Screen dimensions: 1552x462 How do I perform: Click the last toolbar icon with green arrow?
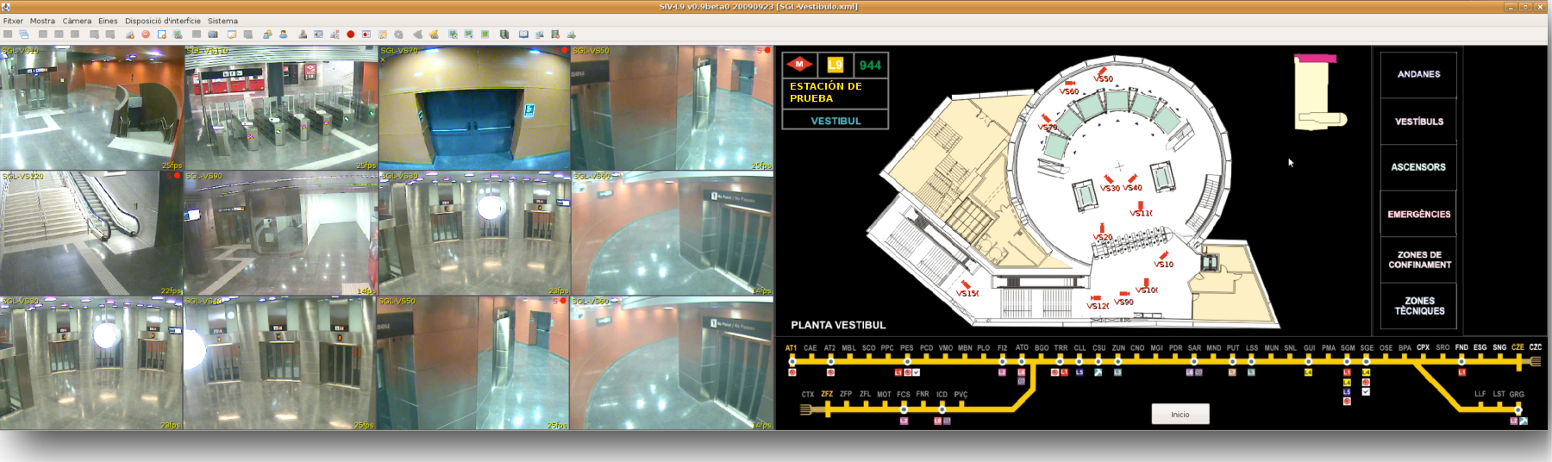click(571, 34)
